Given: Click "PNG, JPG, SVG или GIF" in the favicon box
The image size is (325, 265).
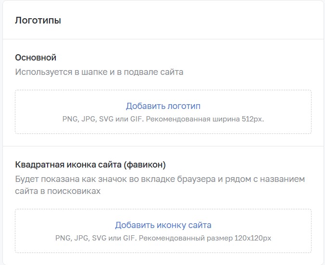Looking at the screenshot, I should point(96,238).
